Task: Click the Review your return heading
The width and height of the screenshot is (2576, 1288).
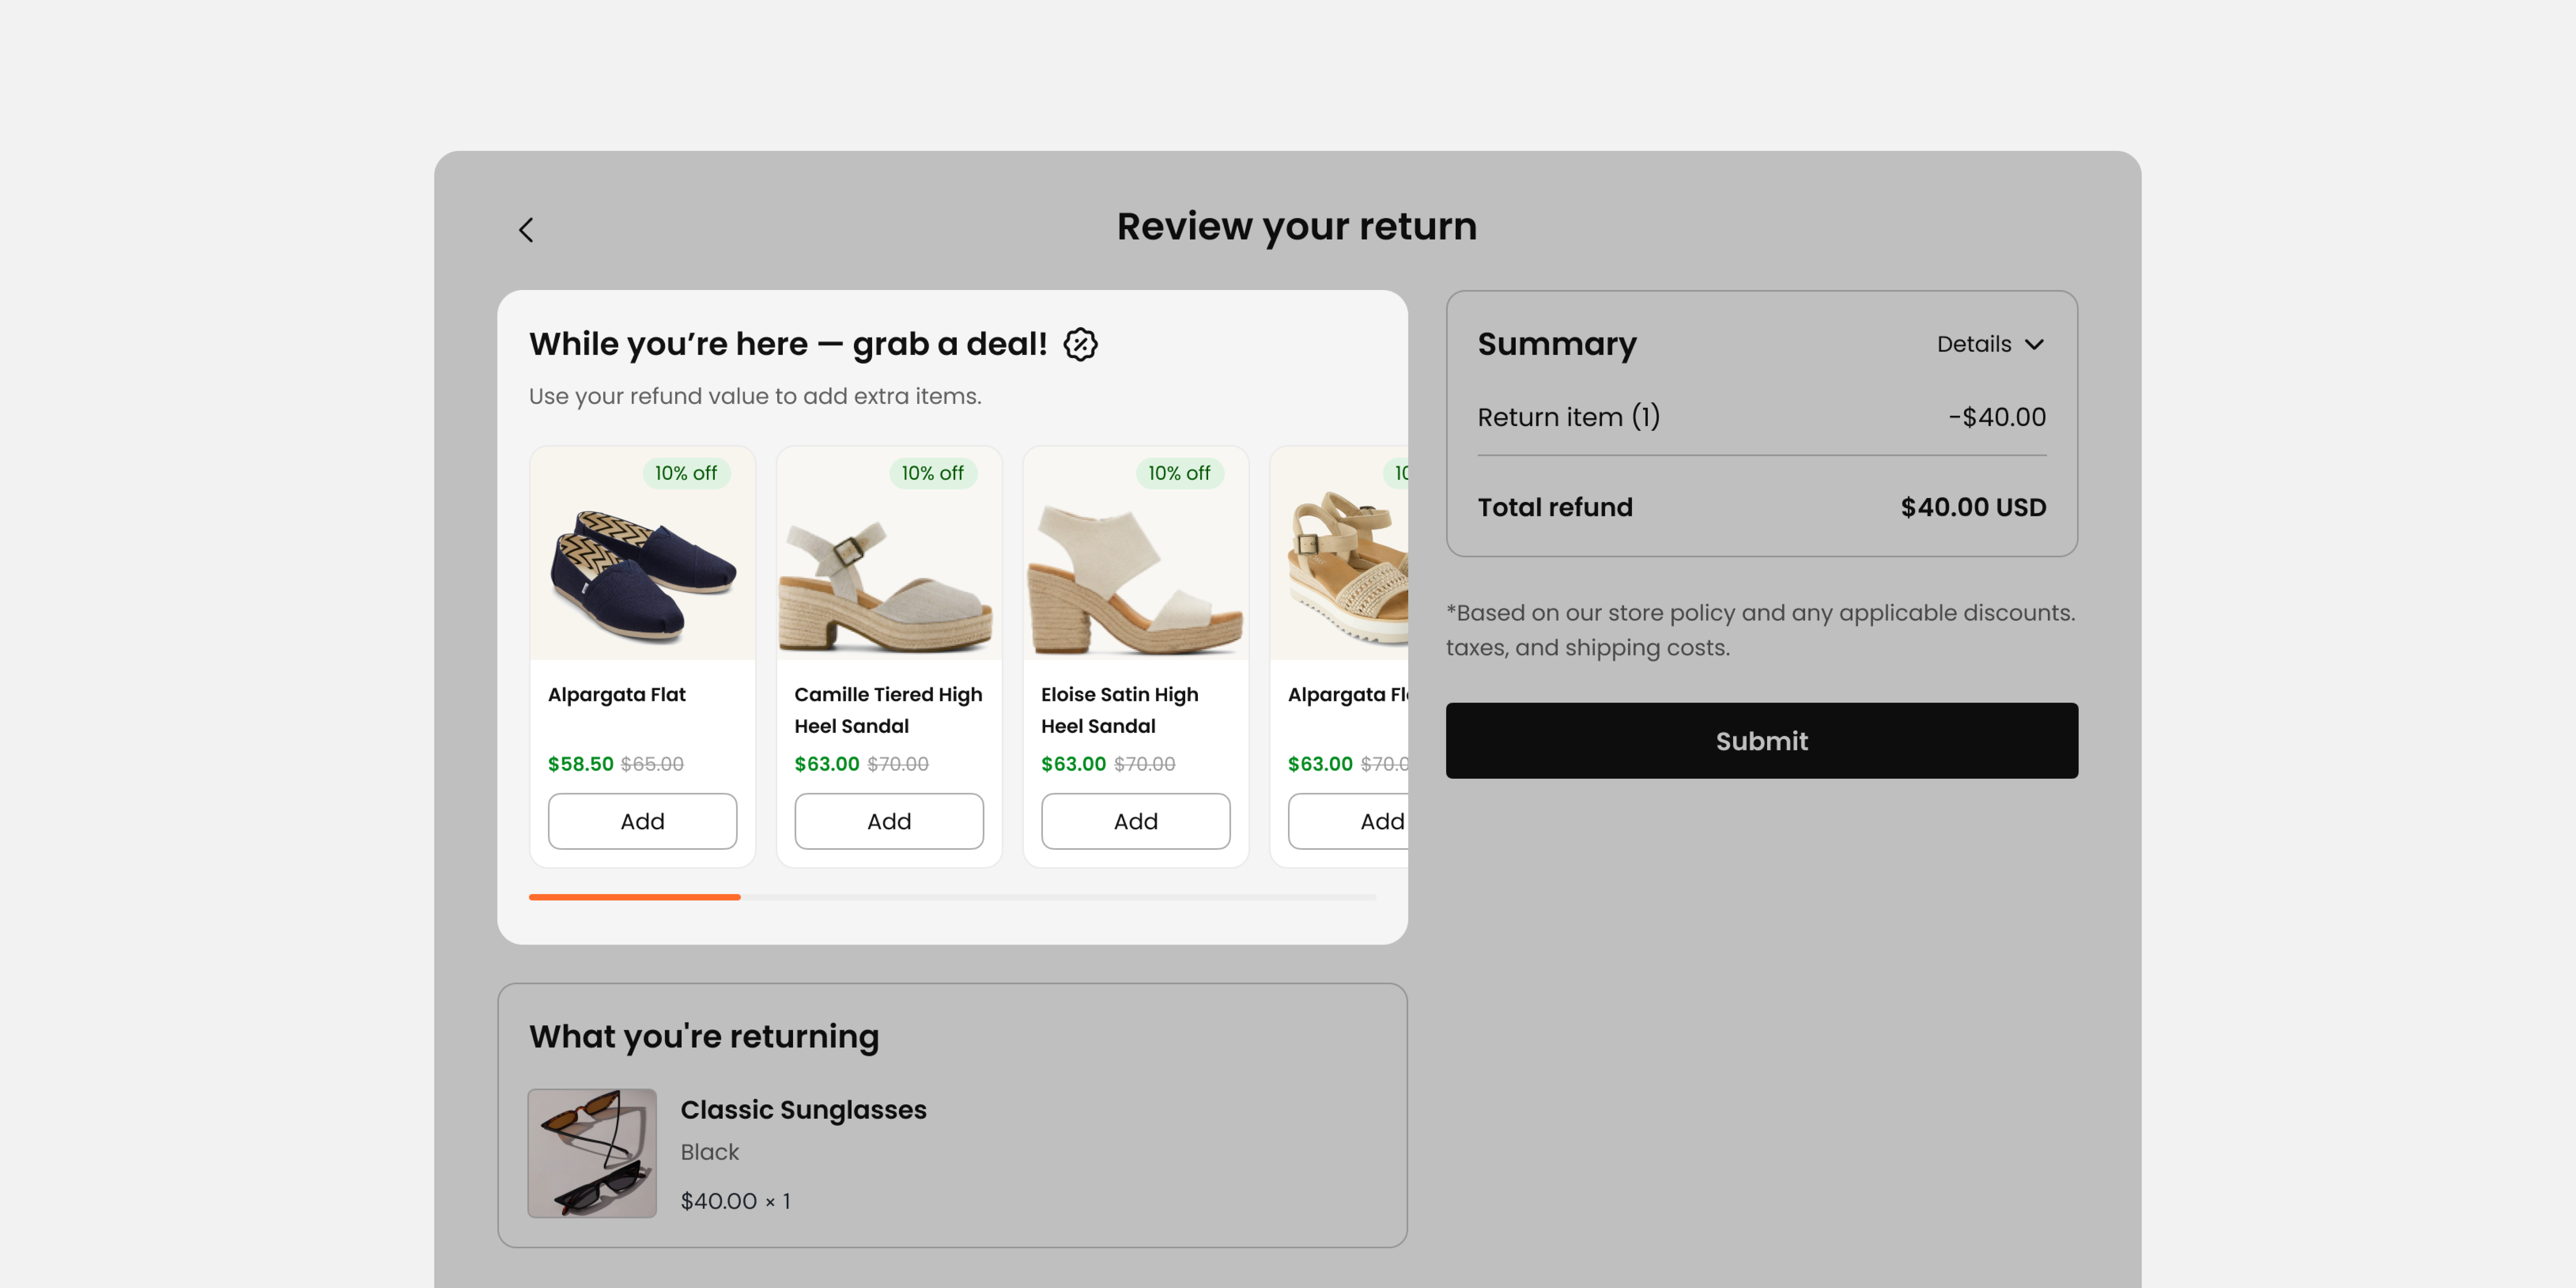Action: [1296, 227]
